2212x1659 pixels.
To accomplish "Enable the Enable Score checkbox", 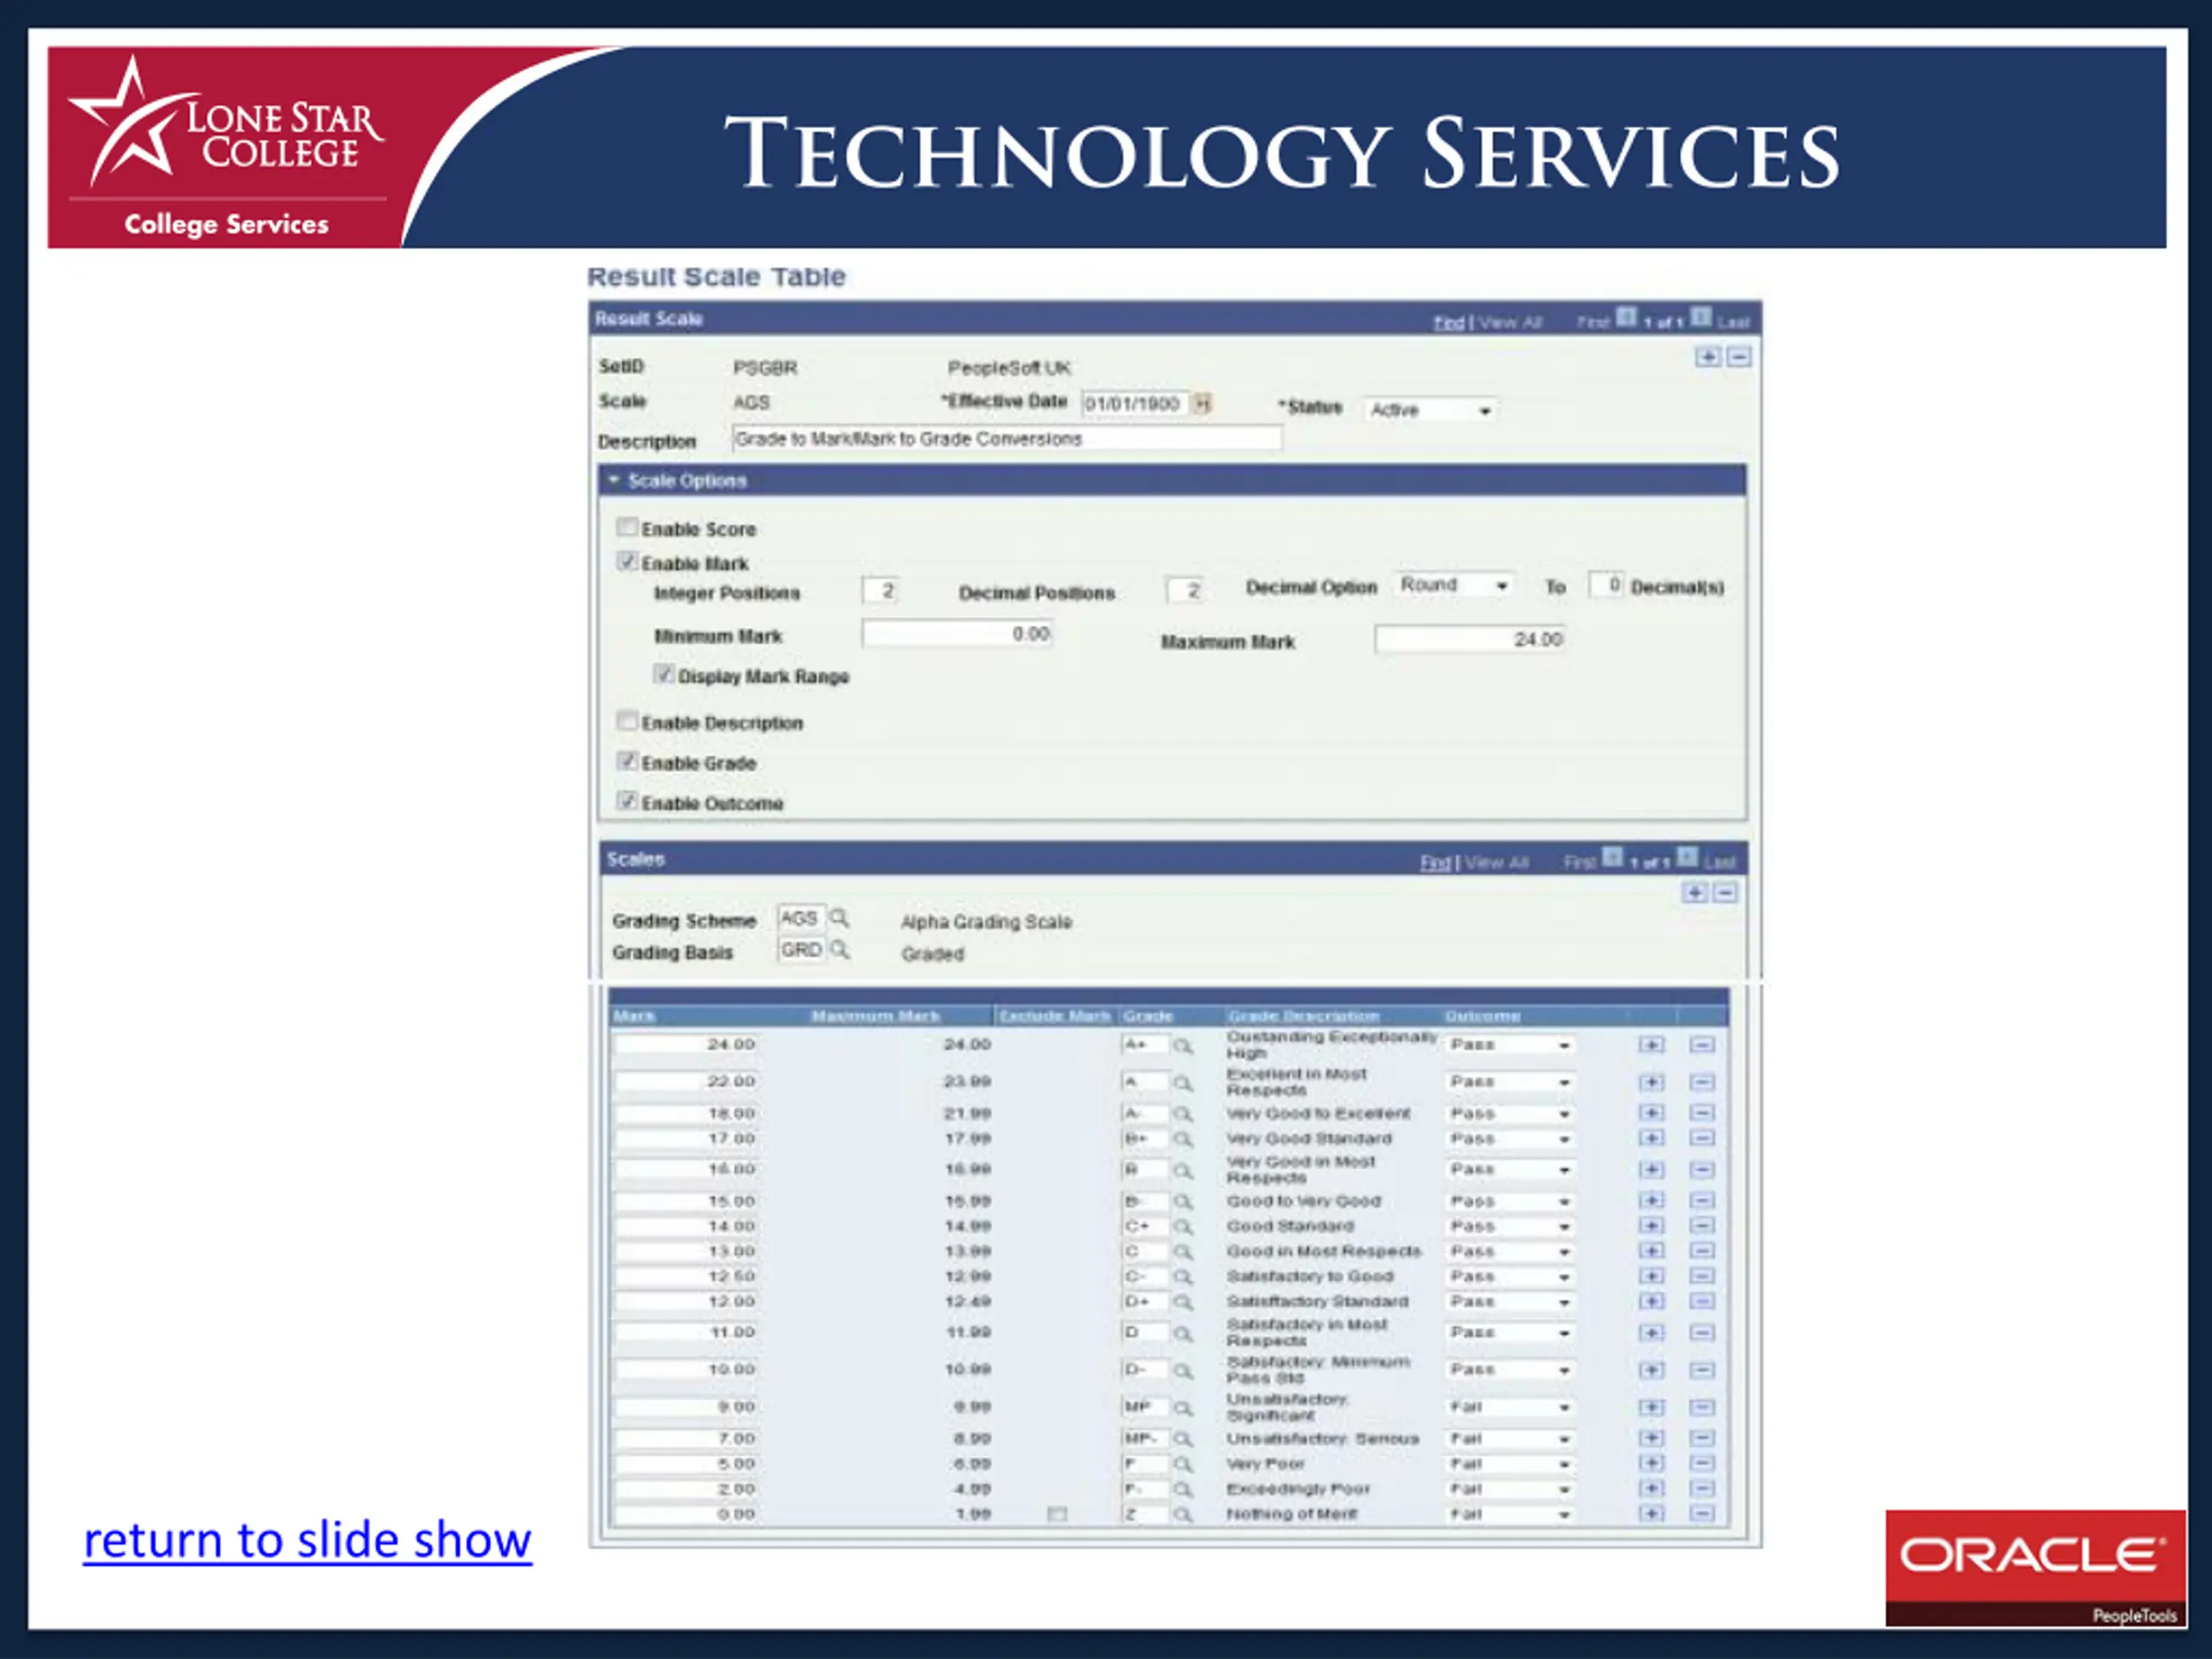I will [627, 527].
